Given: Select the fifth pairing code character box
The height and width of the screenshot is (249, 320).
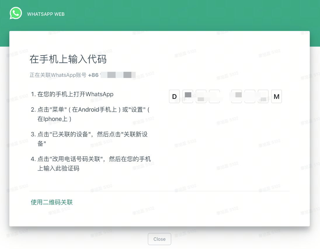Looking at the screenshot, I should coord(236,96).
